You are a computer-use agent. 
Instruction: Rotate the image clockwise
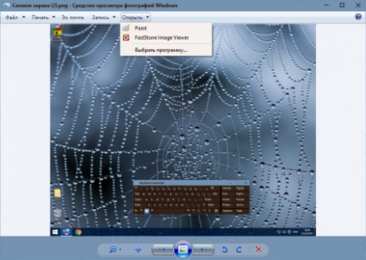coord(239,250)
